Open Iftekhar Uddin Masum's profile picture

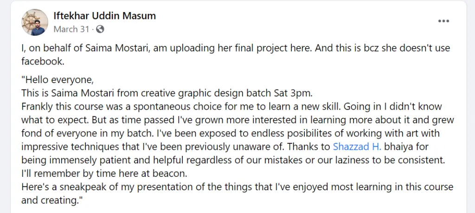tap(35, 22)
